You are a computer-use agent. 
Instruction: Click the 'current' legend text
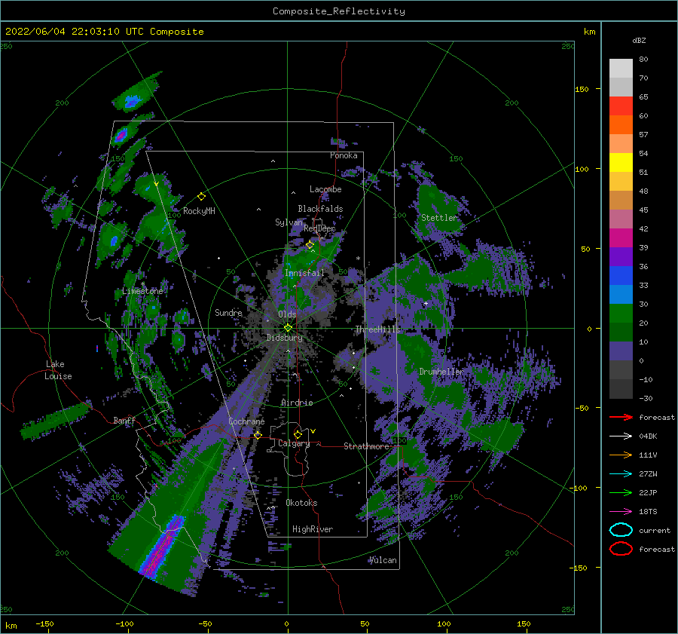click(x=655, y=530)
